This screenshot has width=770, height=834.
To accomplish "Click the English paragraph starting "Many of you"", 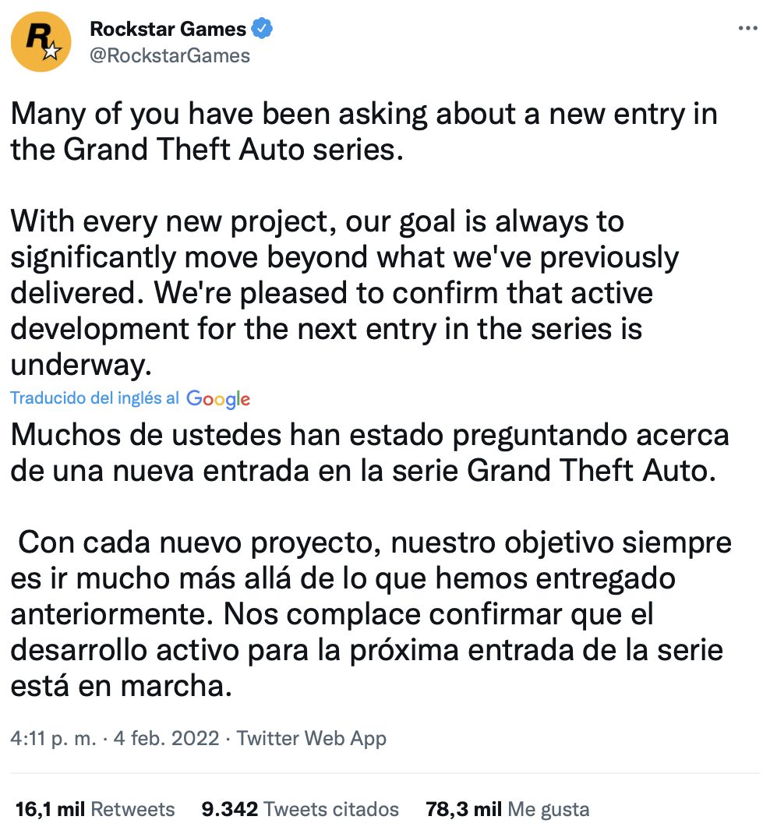I will tap(363, 131).
